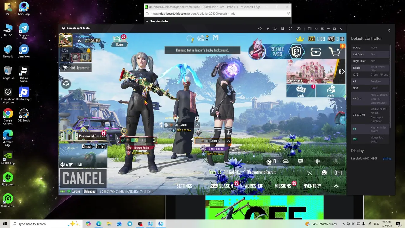Click the Home icon in the lobby

119,41
